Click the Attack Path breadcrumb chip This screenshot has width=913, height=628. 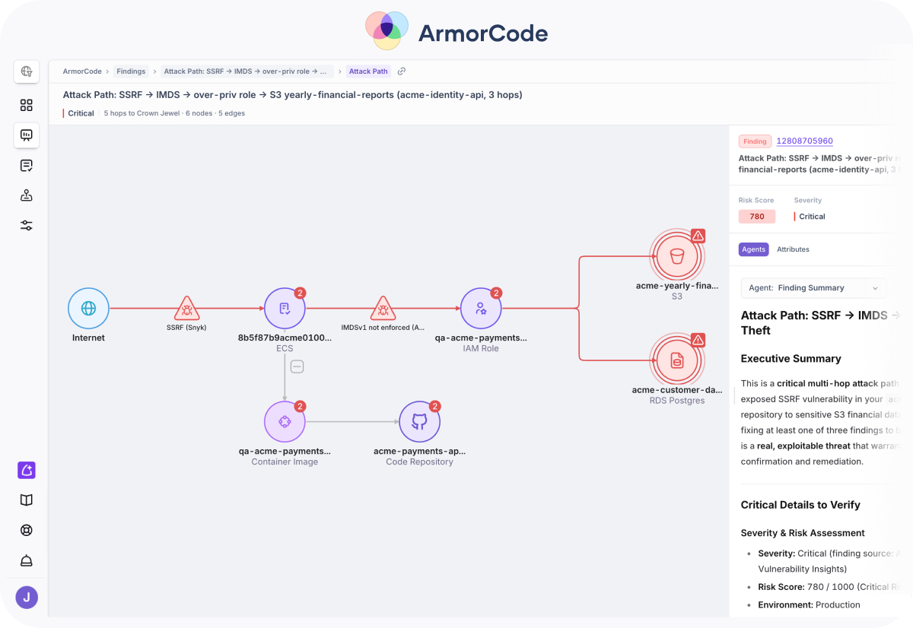point(368,71)
